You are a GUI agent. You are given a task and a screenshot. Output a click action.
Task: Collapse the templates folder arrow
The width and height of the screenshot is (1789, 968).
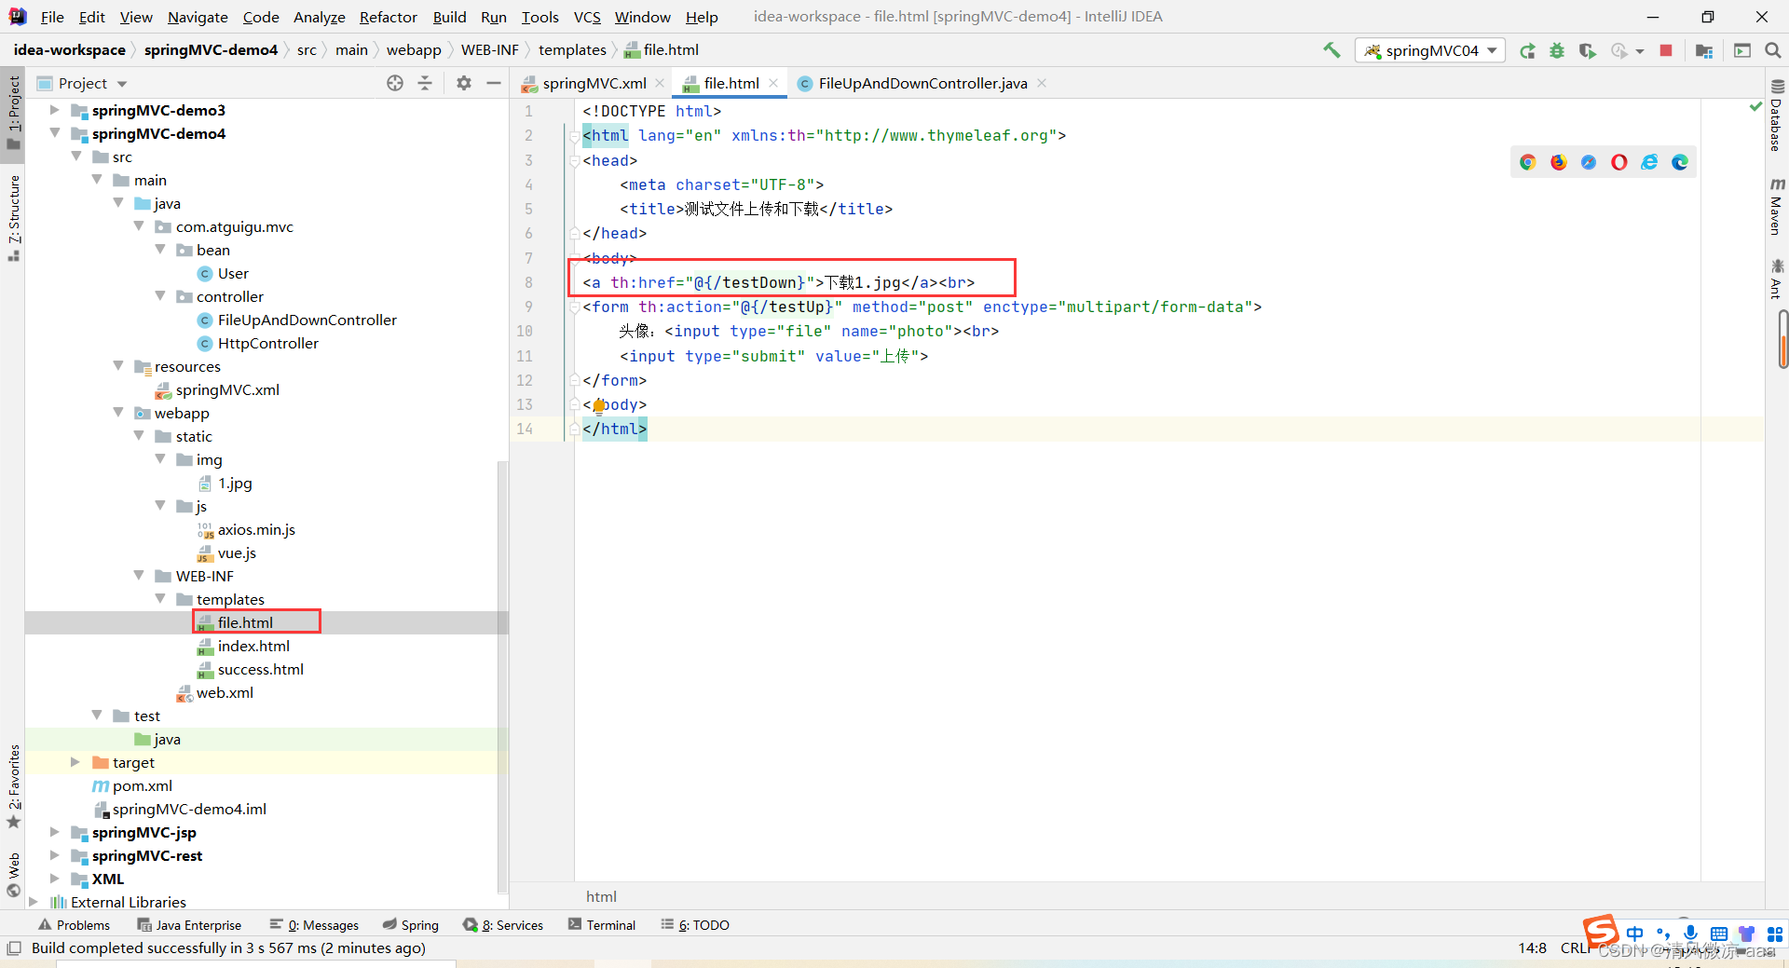pos(160,599)
